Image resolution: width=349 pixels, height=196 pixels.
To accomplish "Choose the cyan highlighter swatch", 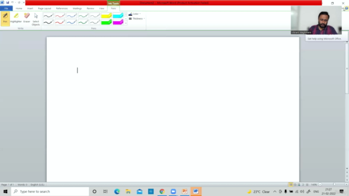I will [118, 16].
